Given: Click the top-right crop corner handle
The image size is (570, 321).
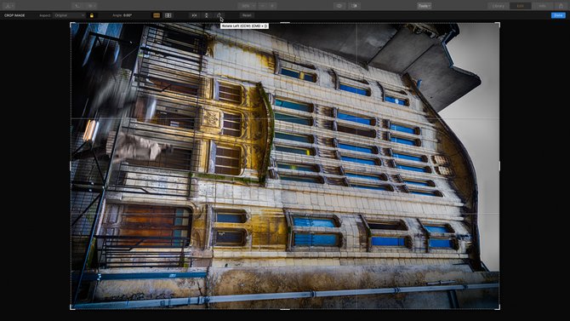Looking at the screenshot, I should click(x=499, y=25).
